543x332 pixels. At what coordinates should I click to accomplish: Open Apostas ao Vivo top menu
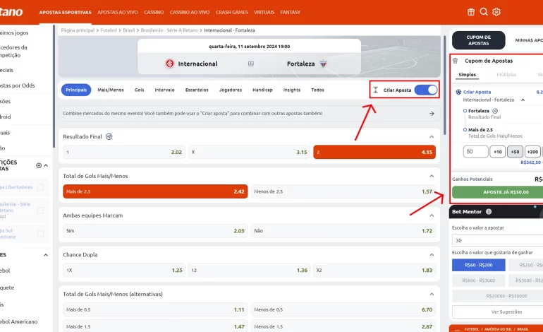(117, 13)
